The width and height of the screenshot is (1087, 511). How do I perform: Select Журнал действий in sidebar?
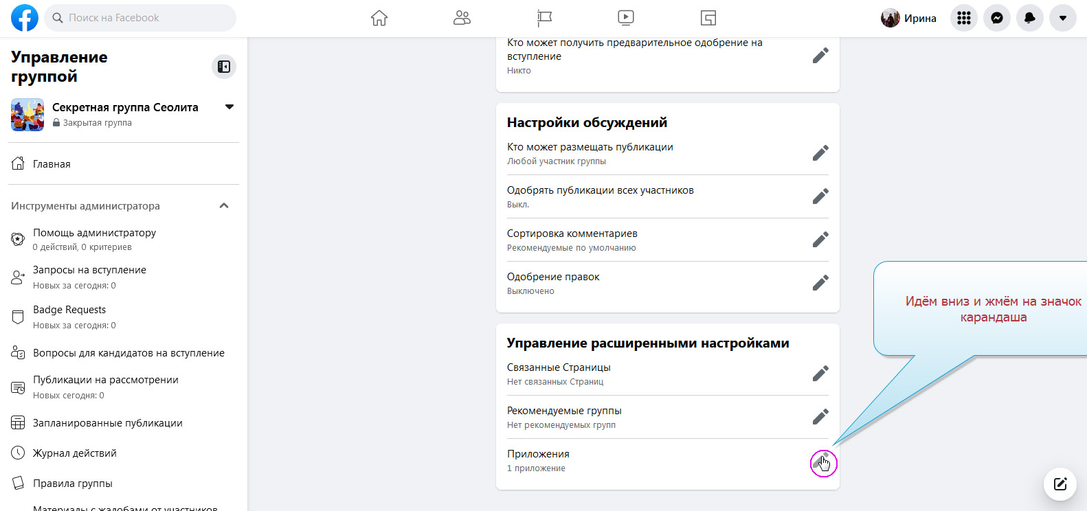pyautogui.click(x=74, y=453)
